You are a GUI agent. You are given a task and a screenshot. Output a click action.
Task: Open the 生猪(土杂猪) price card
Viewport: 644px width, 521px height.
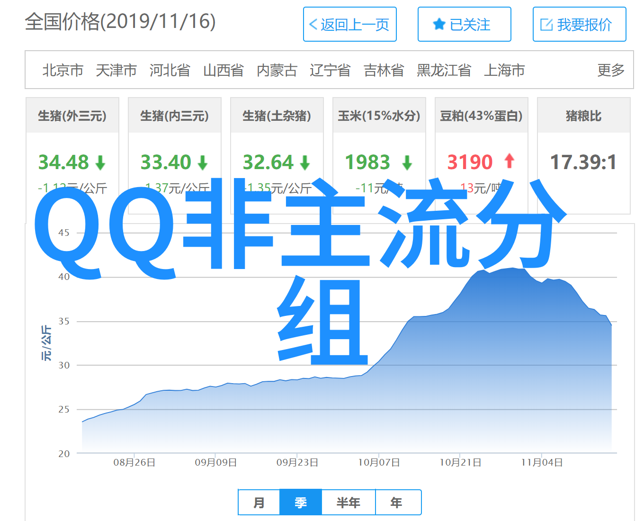[277, 156]
